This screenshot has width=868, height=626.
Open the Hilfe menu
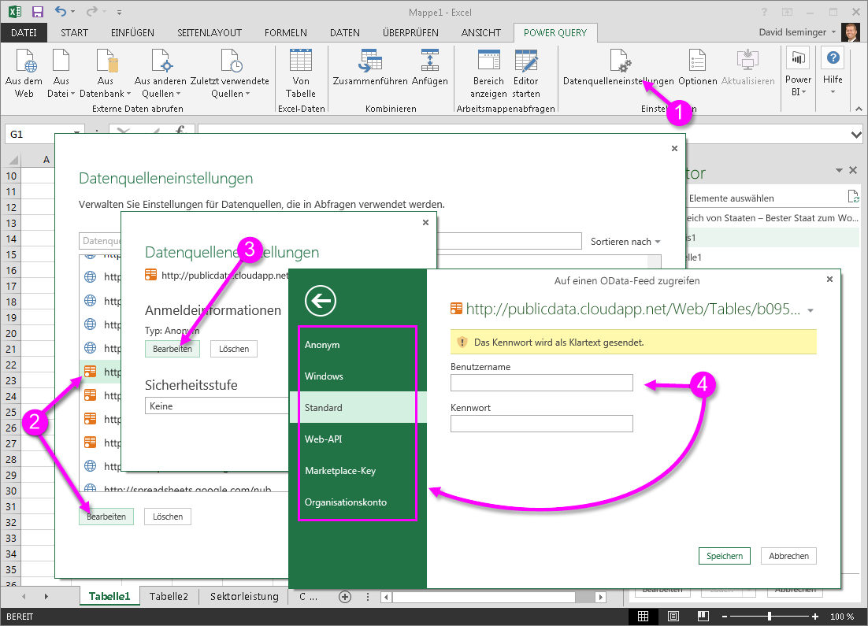(833, 72)
